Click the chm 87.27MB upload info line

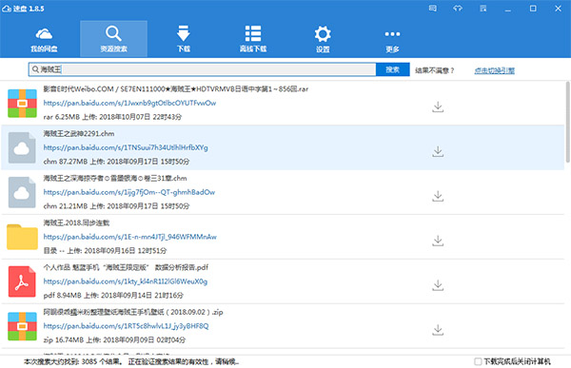click(x=116, y=162)
